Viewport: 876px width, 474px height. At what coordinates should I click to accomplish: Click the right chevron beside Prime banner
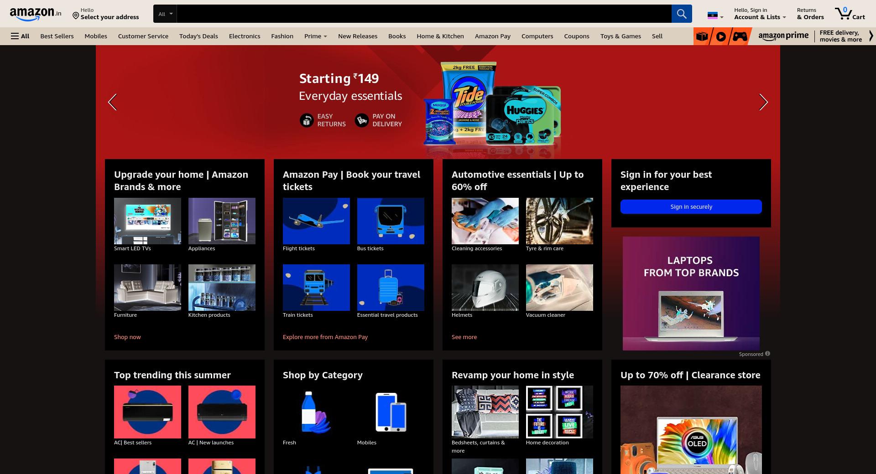[x=871, y=36]
